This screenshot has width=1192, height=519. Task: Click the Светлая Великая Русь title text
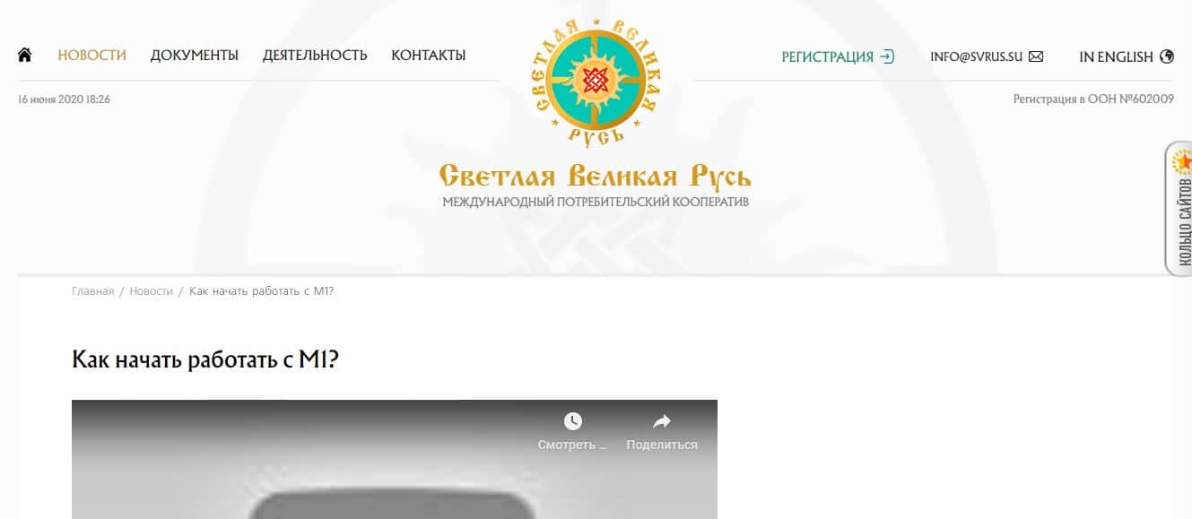tap(596, 175)
